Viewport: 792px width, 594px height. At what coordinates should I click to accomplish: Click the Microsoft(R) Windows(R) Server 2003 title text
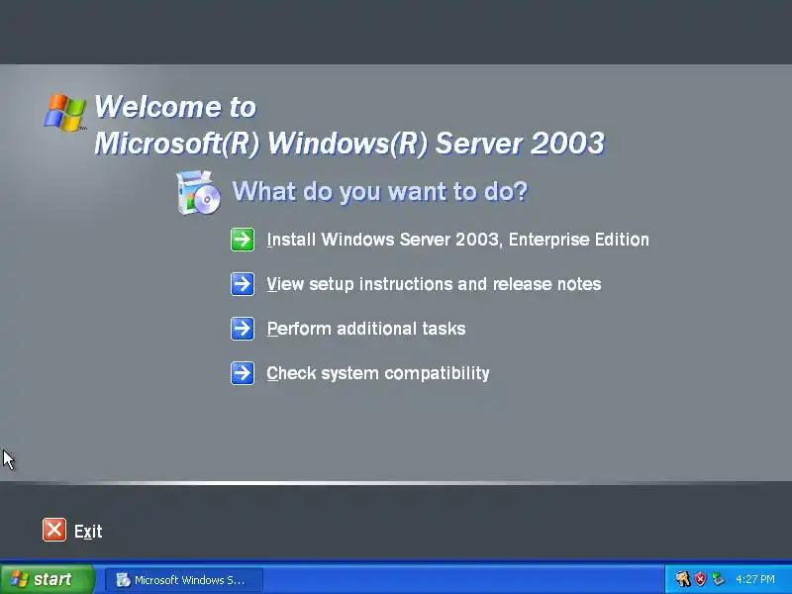349,144
